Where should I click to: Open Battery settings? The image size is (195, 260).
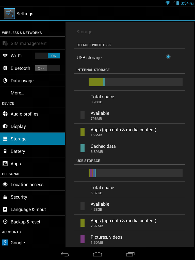pyautogui.click(x=32, y=151)
